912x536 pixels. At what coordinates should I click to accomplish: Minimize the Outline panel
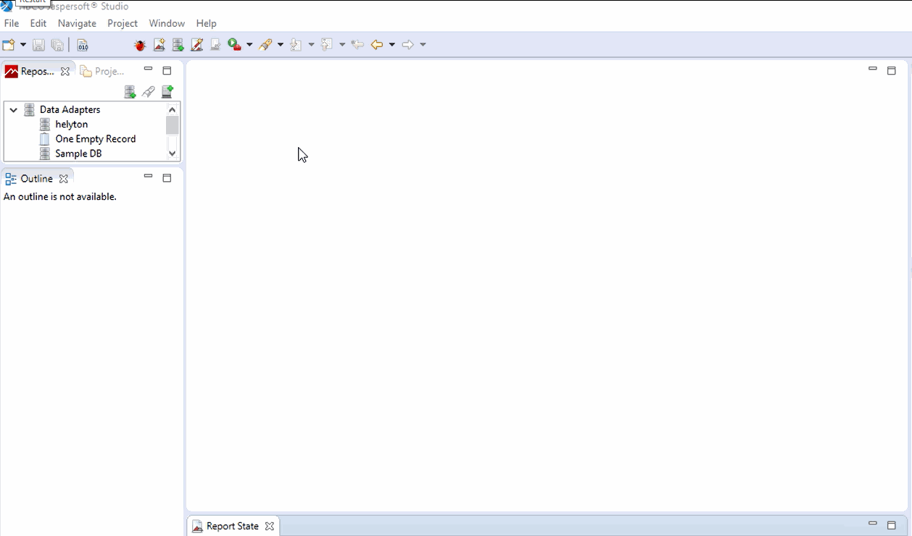[148, 177]
